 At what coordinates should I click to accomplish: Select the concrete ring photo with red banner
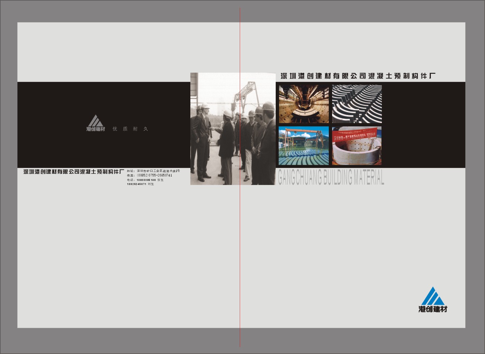(357, 146)
